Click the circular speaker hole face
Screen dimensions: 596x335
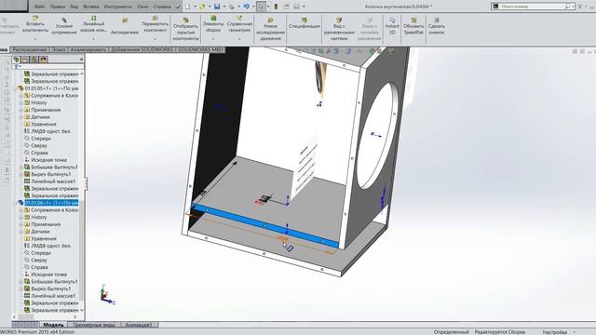click(377, 137)
